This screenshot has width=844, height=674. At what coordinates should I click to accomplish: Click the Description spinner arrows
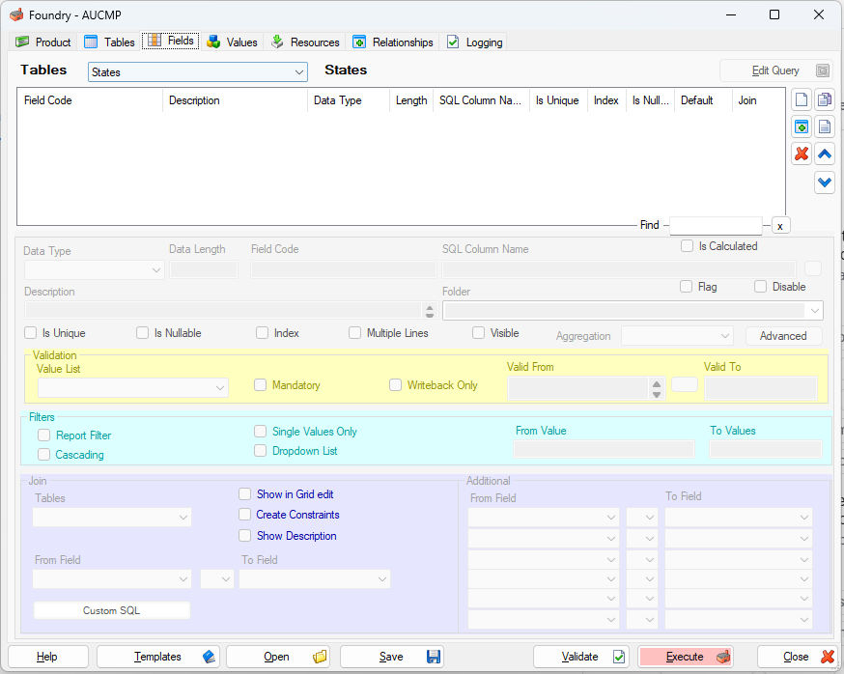point(429,311)
